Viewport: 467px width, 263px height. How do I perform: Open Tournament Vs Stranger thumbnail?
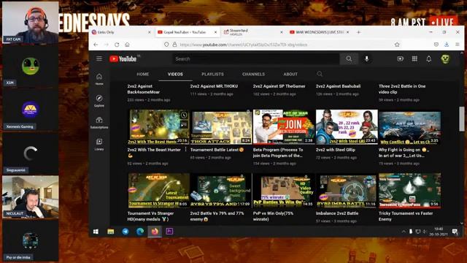tap(158, 190)
